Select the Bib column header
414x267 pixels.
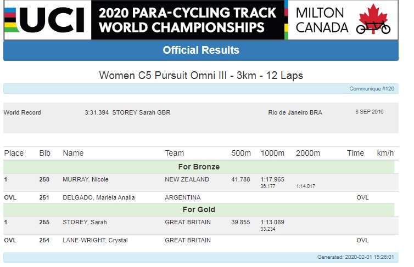point(44,153)
